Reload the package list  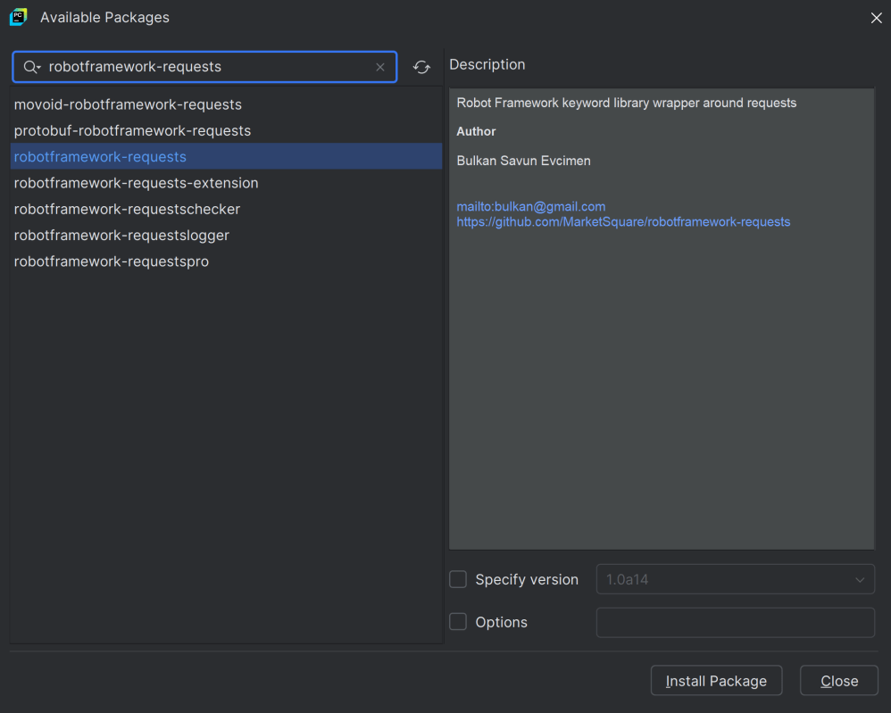[421, 67]
